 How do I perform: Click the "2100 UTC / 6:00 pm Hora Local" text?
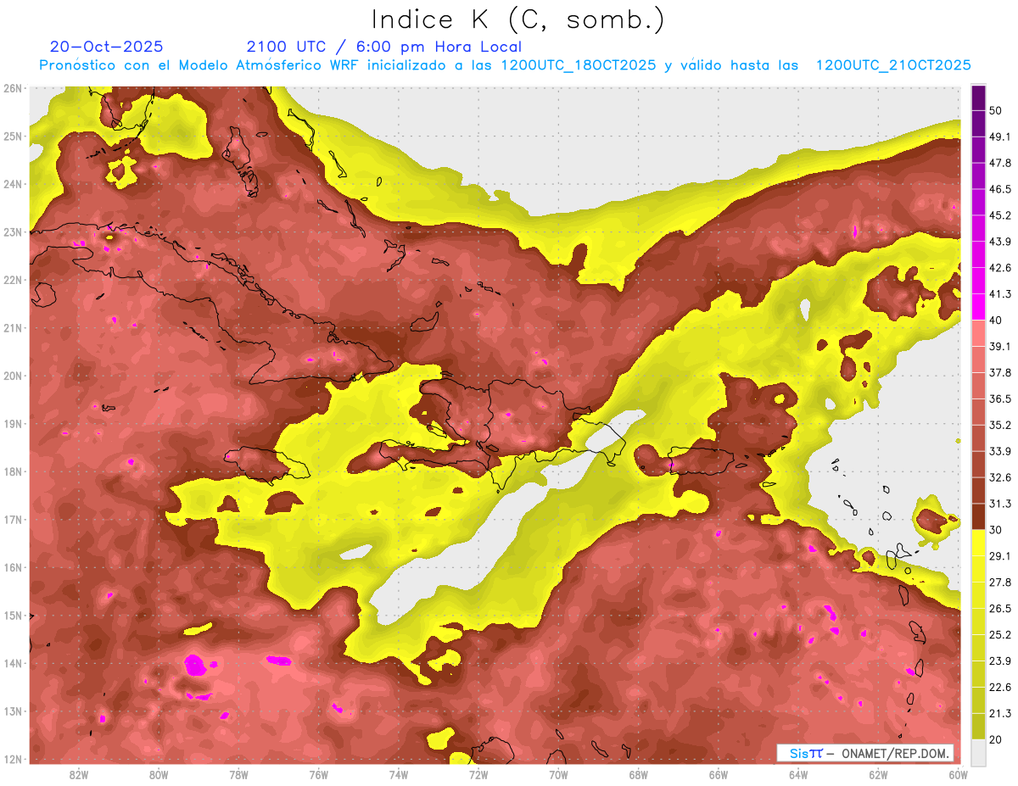click(x=383, y=47)
